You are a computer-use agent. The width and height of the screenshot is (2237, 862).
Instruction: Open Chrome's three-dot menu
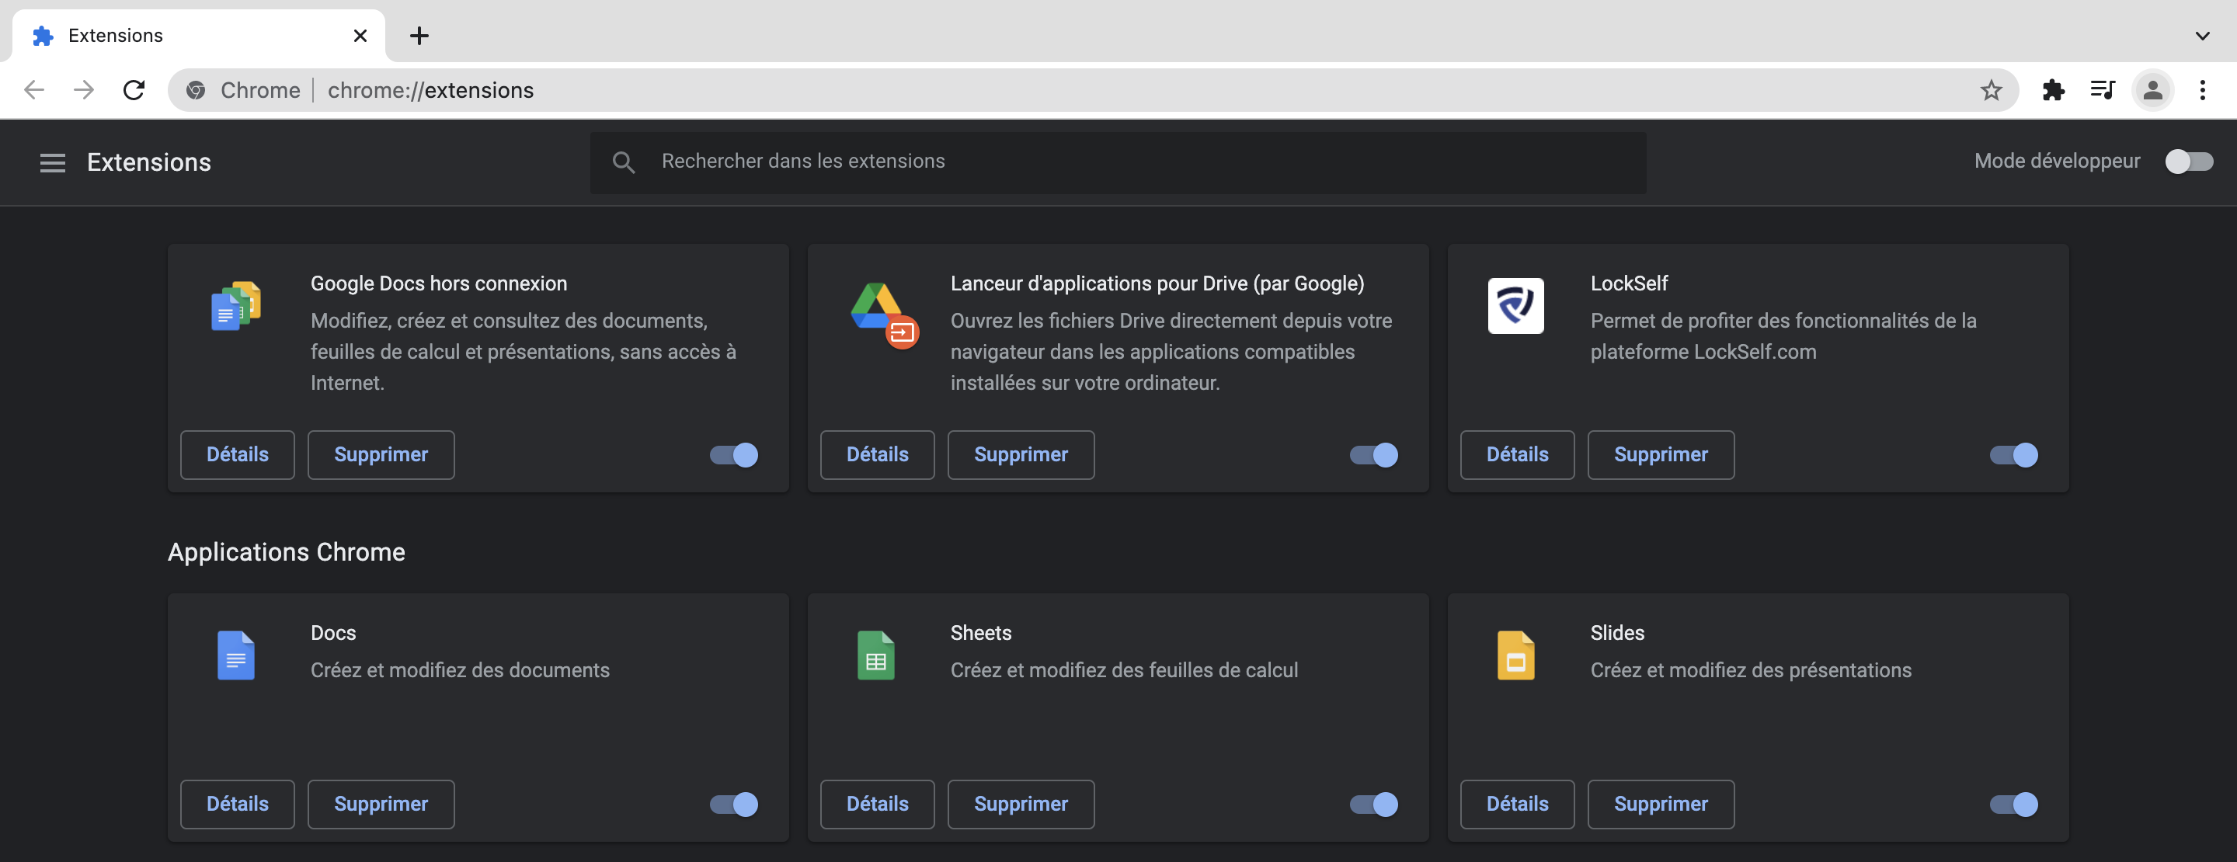tap(2202, 89)
